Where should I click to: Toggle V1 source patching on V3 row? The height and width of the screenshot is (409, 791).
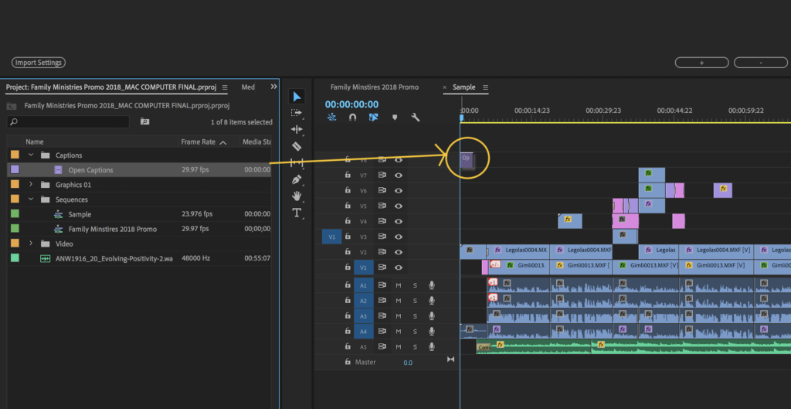click(332, 237)
